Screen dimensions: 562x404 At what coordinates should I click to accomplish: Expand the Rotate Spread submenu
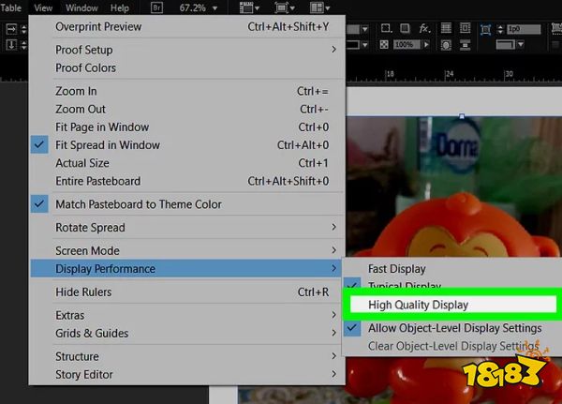tap(186, 227)
